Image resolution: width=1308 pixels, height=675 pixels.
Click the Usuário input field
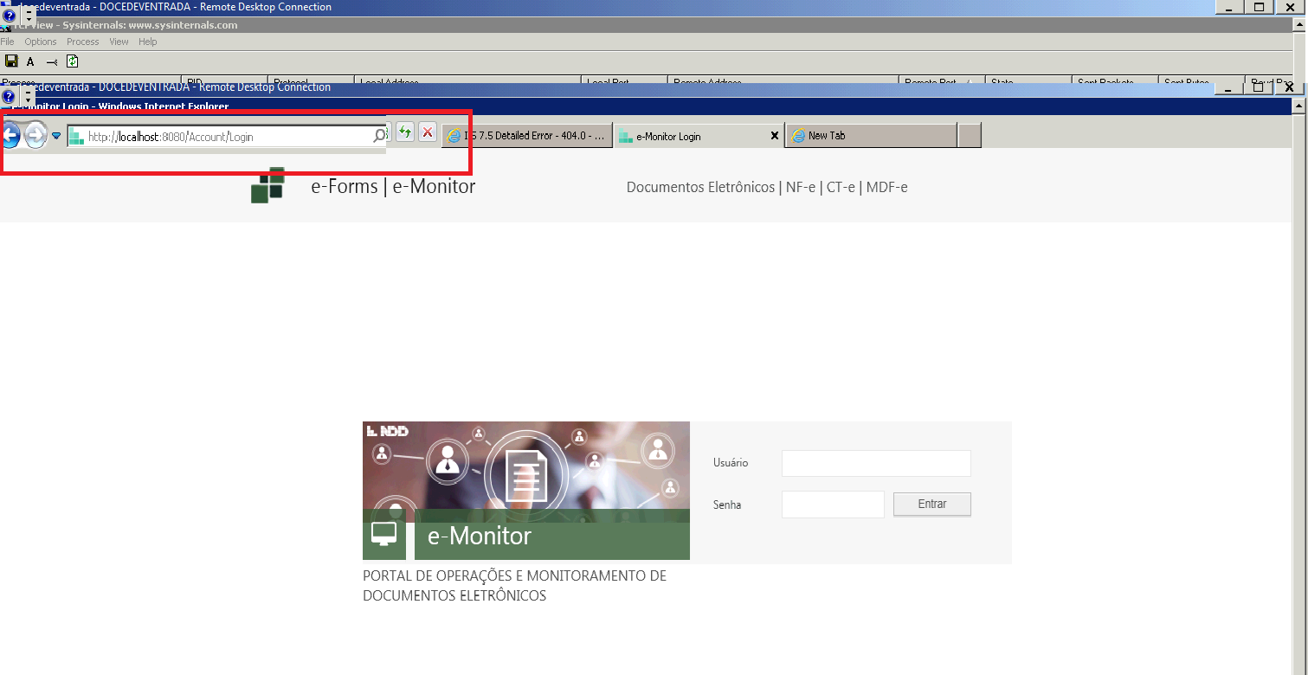tap(876, 463)
